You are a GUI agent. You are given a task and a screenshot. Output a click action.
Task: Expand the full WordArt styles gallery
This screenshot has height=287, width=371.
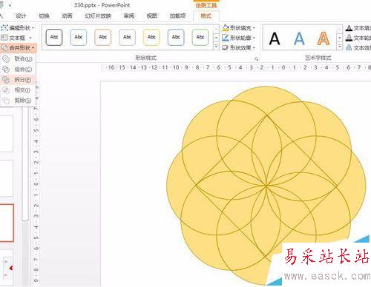point(340,46)
